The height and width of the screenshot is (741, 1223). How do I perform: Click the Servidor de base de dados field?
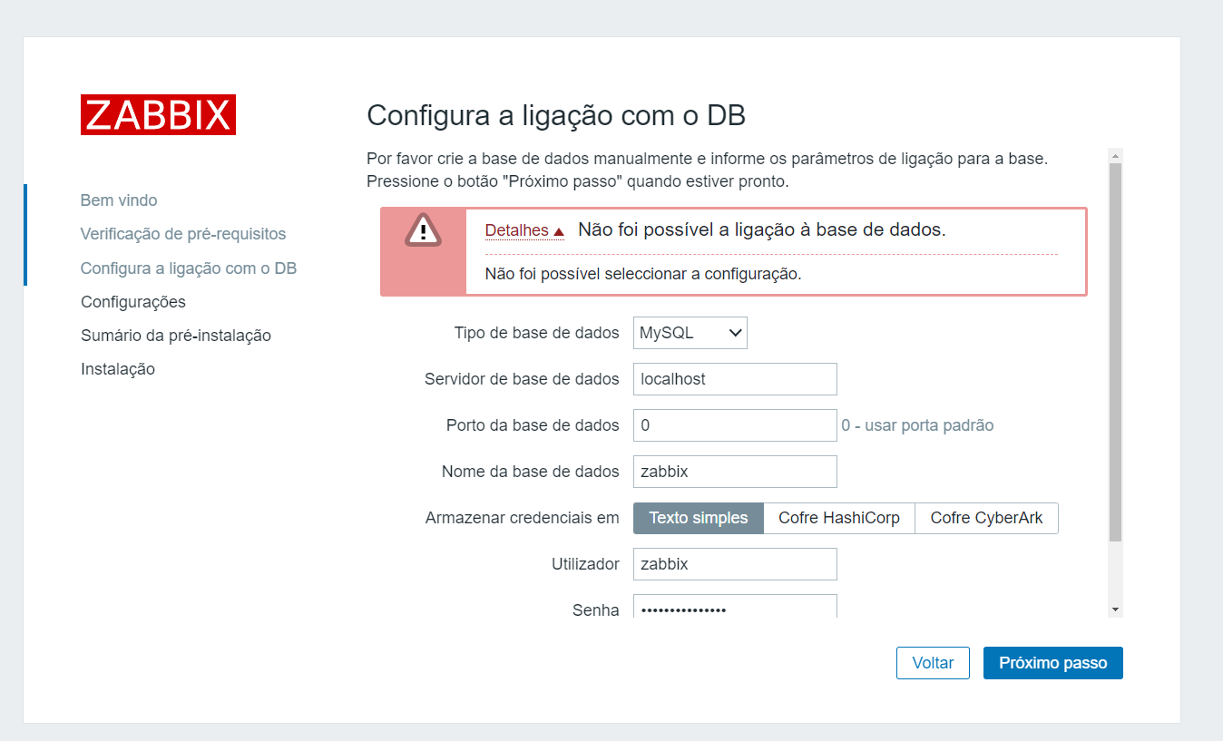[735, 379]
